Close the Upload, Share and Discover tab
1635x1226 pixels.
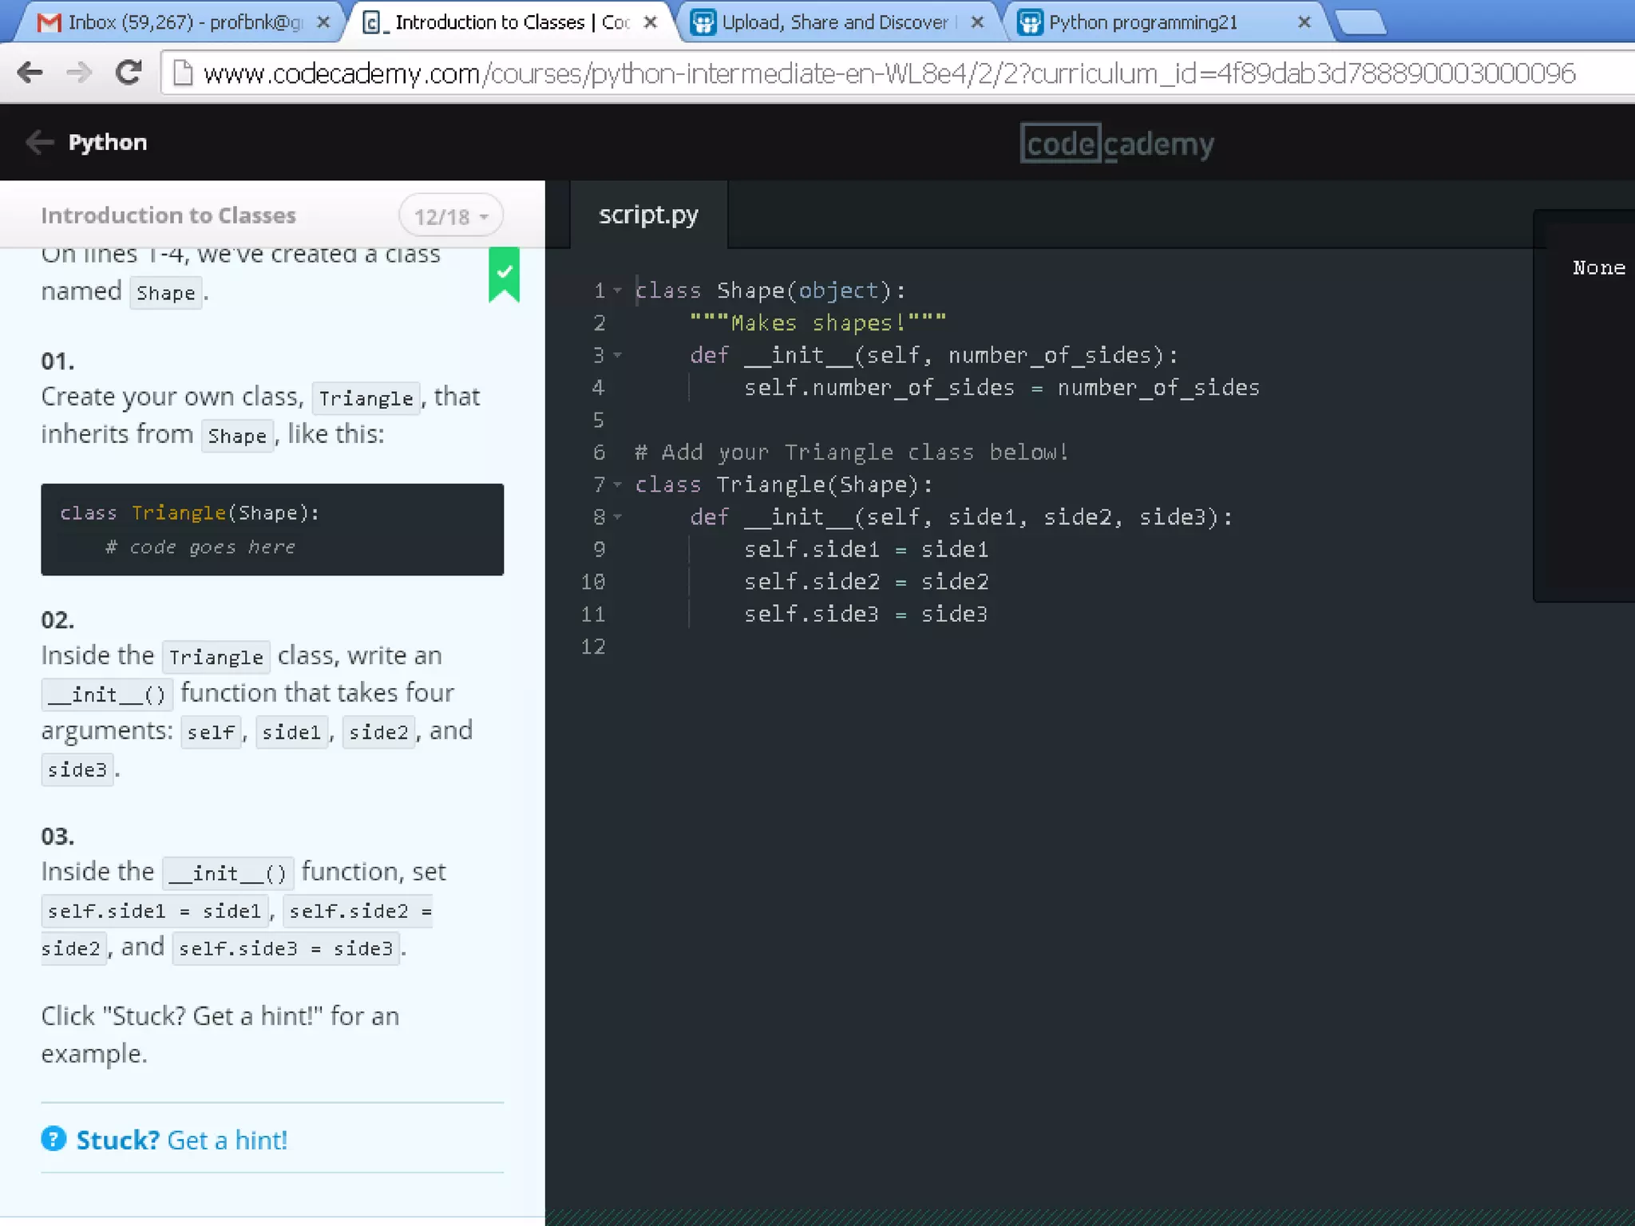(x=977, y=22)
